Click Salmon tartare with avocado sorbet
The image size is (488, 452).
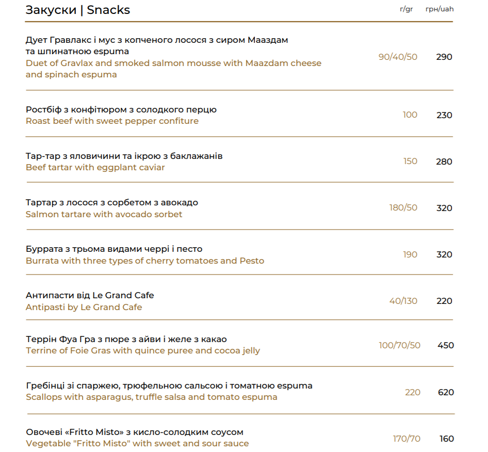tap(104, 214)
